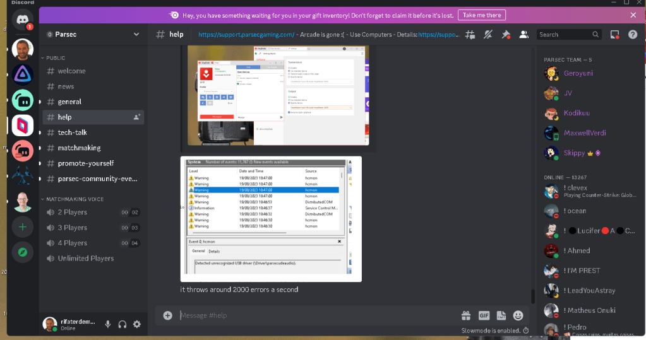
Task: Open the Inbox icon
Action: coord(614,35)
